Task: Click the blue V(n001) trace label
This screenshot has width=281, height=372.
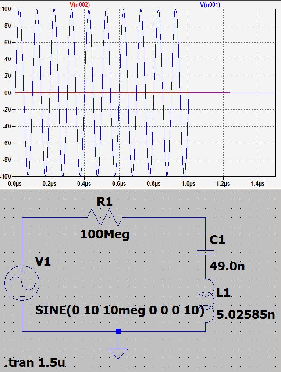Action: coord(210,4)
